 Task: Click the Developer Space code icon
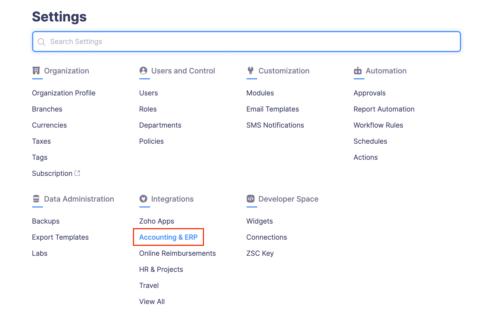(251, 199)
